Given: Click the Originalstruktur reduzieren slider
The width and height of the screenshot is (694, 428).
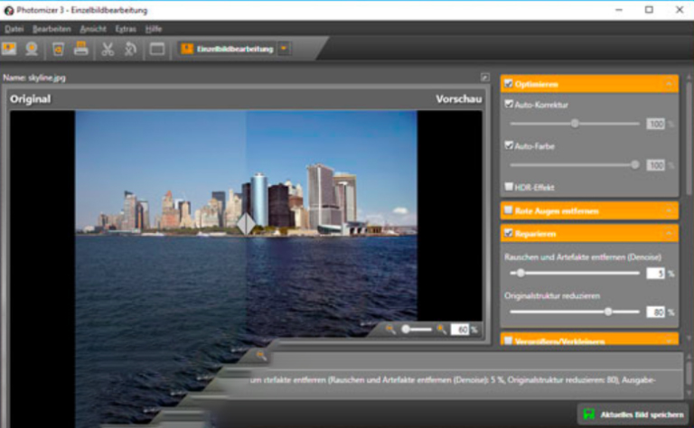Looking at the screenshot, I should pyautogui.click(x=575, y=312).
